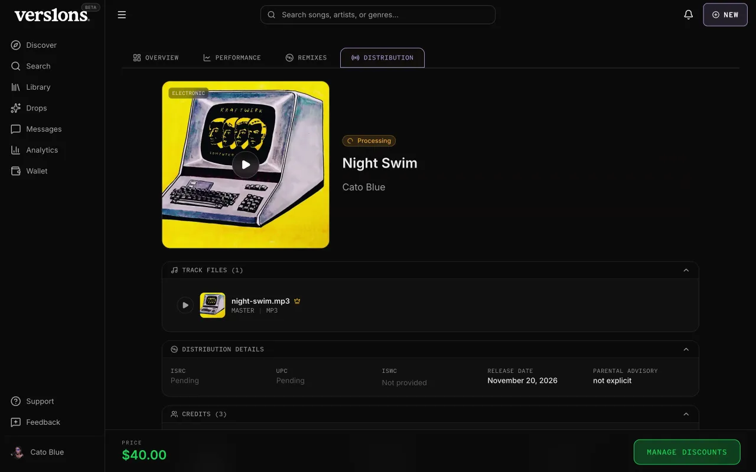Click the New button
756x472 pixels.
coord(725,15)
